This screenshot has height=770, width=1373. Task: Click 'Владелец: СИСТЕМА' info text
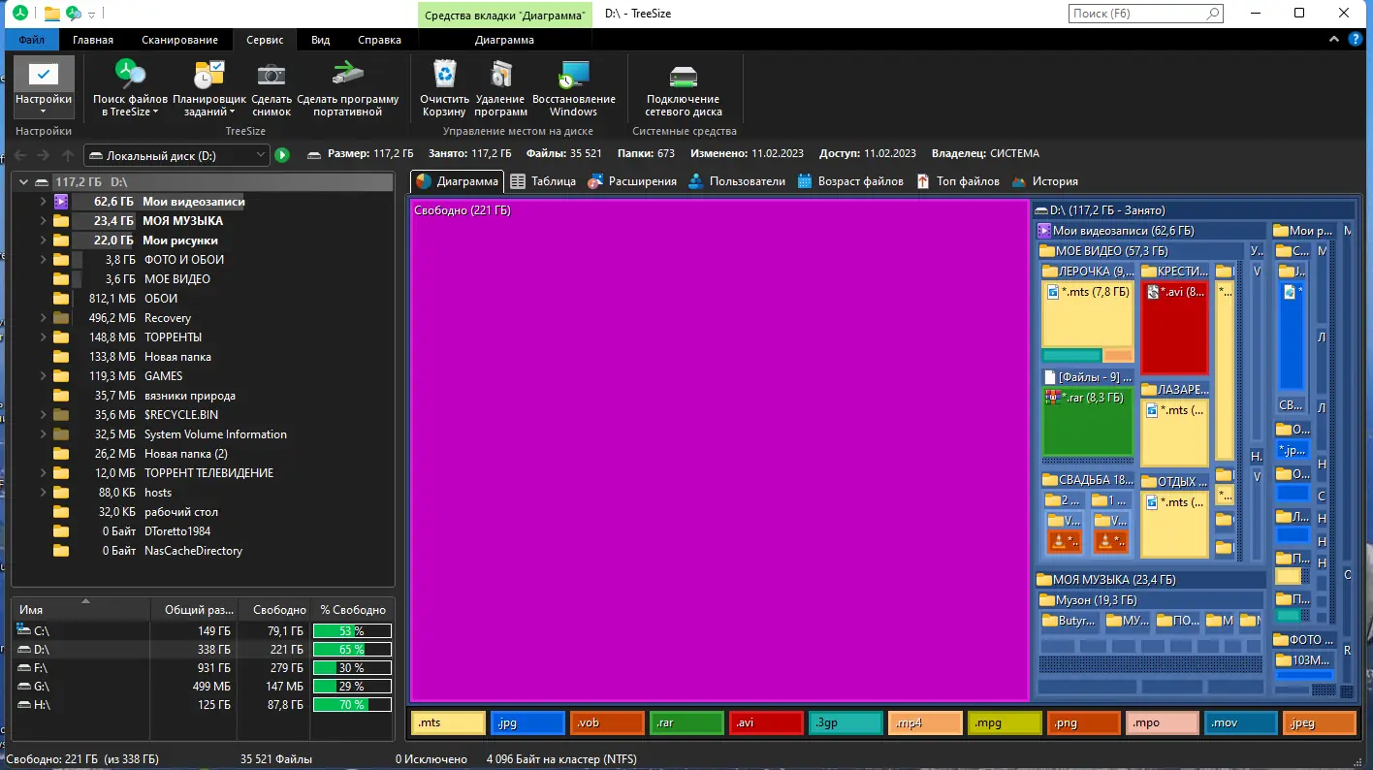click(984, 154)
